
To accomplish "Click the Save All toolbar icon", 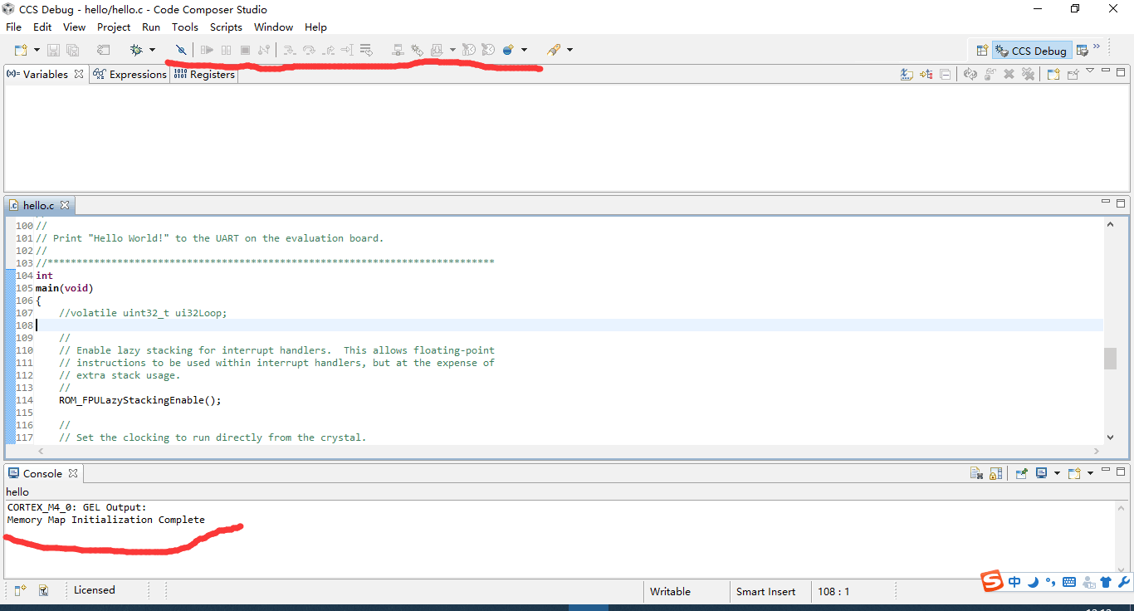I will coord(73,51).
